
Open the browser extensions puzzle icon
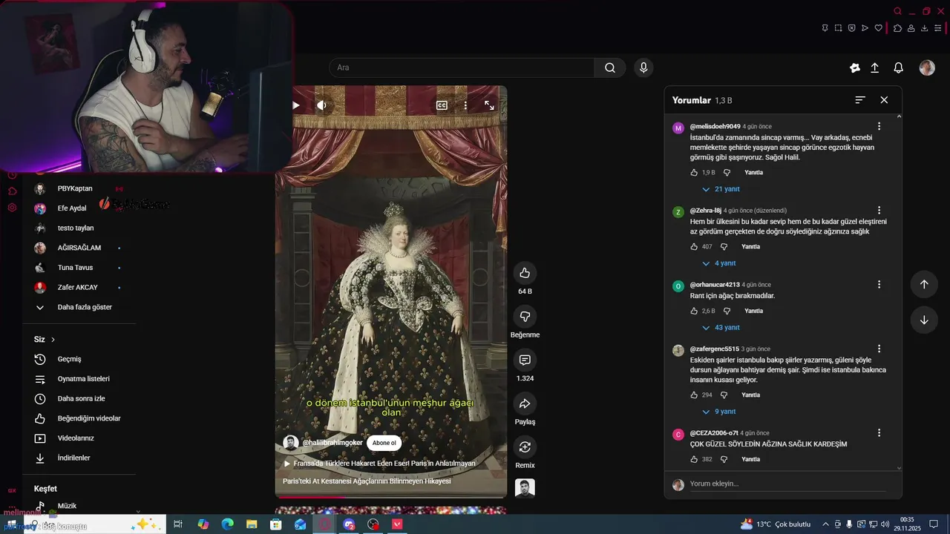898,28
